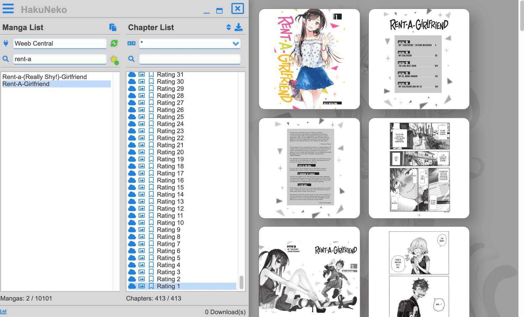
Task: Toggle the bookmark on chapter Rating 28
Action: (151, 95)
